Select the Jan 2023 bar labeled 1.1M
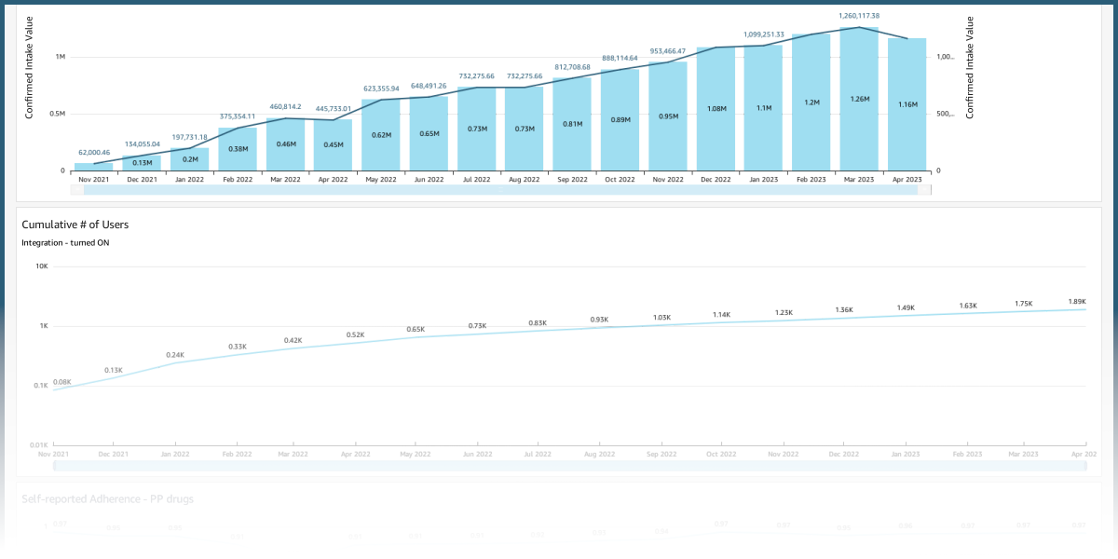 763,108
